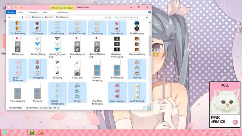Switch to details view layout

[x=145, y=108]
